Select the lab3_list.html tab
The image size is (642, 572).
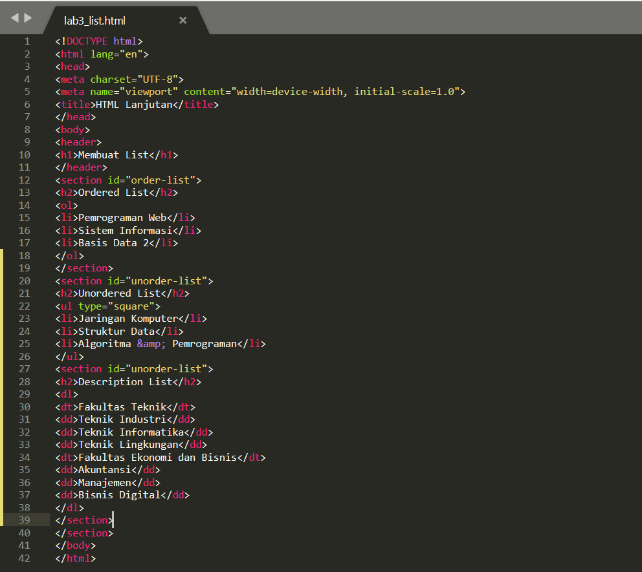point(94,20)
